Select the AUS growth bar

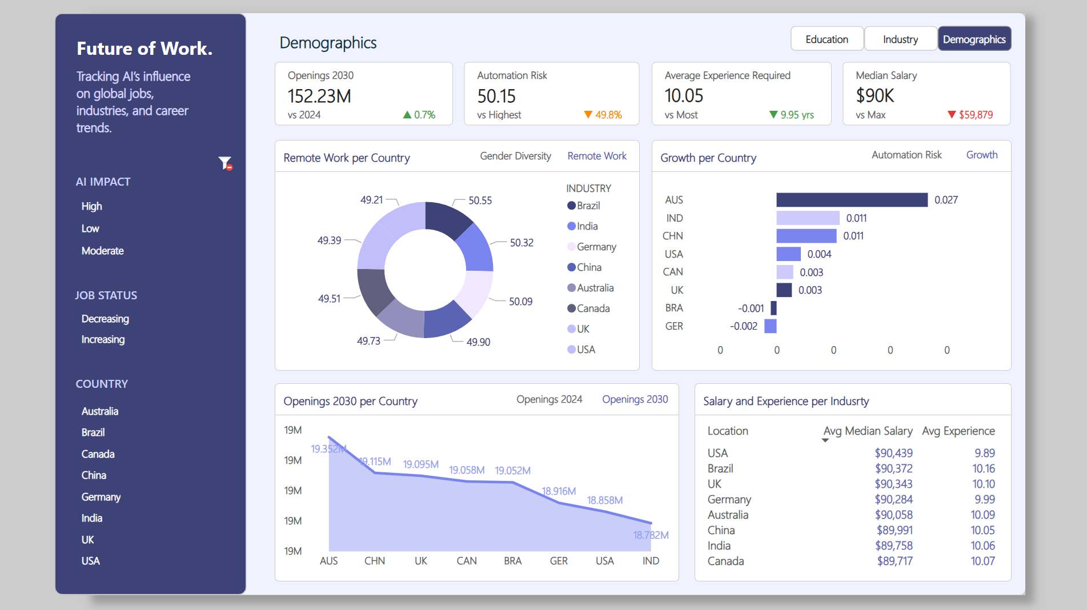(x=852, y=200)
